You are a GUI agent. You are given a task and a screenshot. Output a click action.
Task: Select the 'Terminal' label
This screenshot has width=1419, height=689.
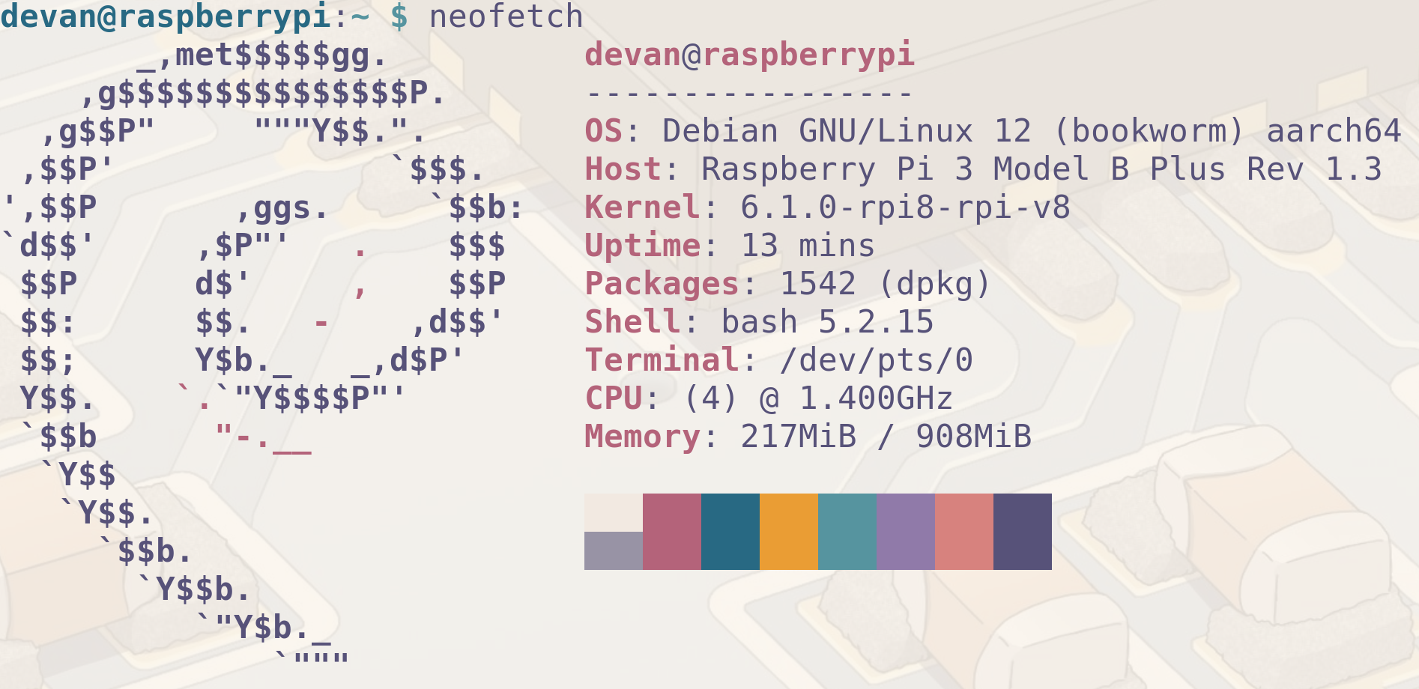tap(662, 360)
